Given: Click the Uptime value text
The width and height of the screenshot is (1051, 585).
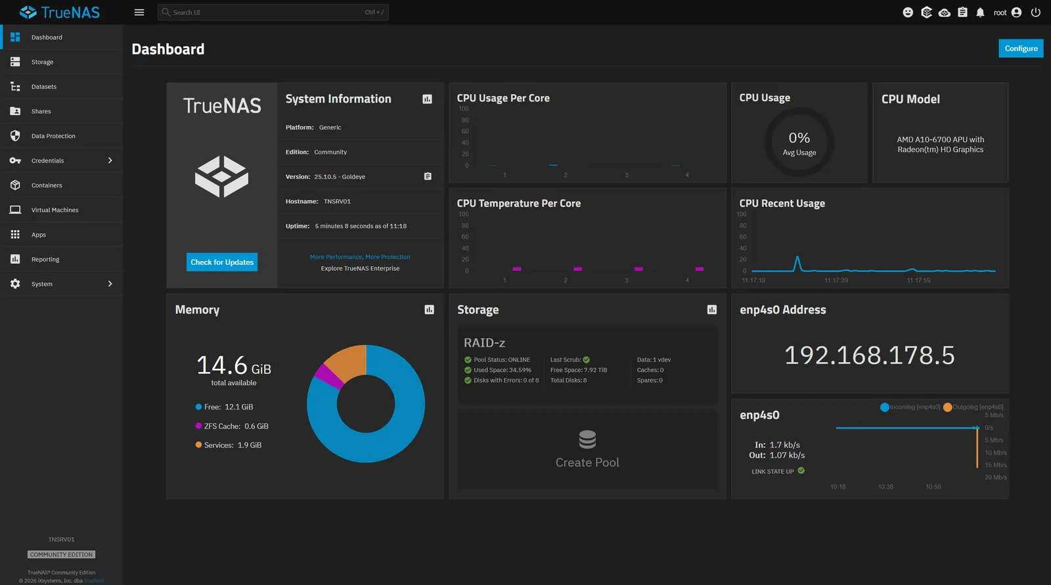Looking at the screenshot, I should tap(361, 226).
